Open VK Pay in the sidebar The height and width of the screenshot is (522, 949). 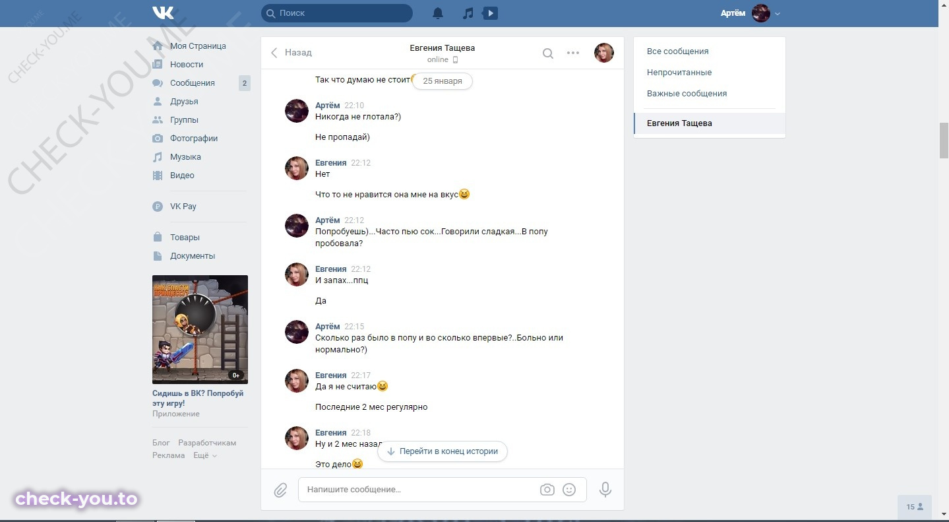[183, 207]
